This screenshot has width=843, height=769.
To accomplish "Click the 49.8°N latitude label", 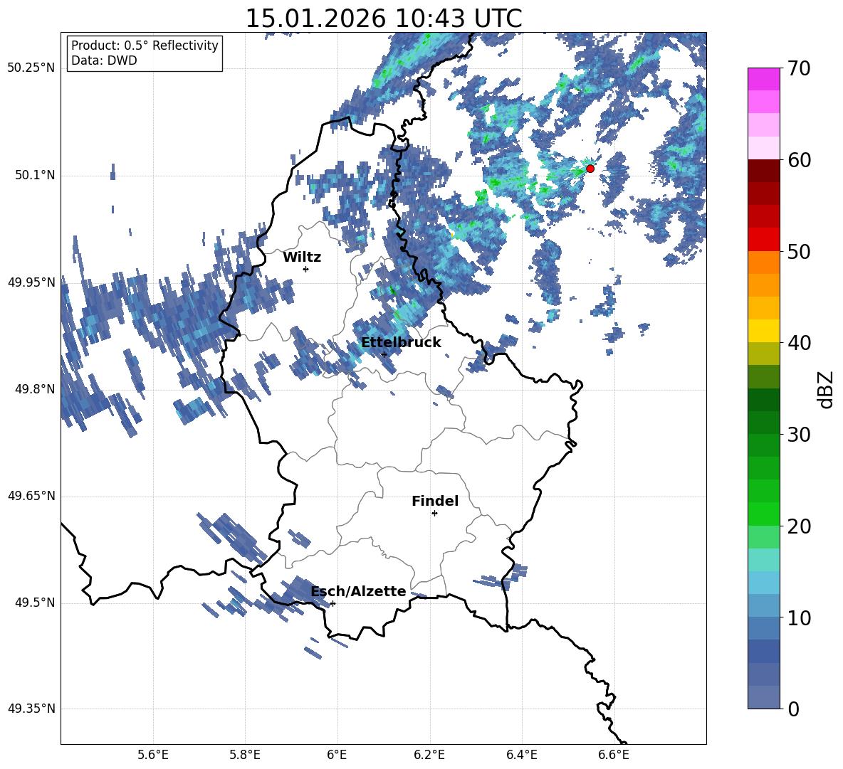I will [34, 389].
